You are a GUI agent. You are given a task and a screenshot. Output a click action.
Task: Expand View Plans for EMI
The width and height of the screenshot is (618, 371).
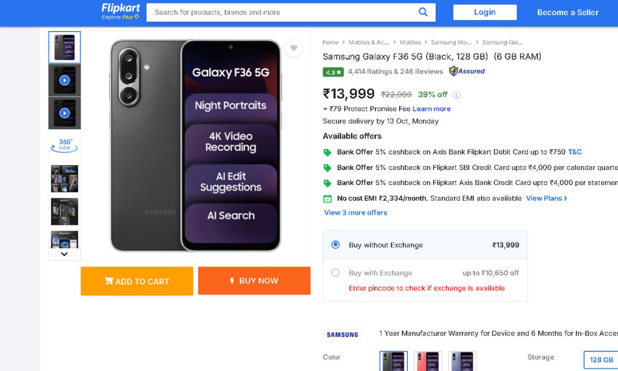pyautogui.click(x=546, y=198)
